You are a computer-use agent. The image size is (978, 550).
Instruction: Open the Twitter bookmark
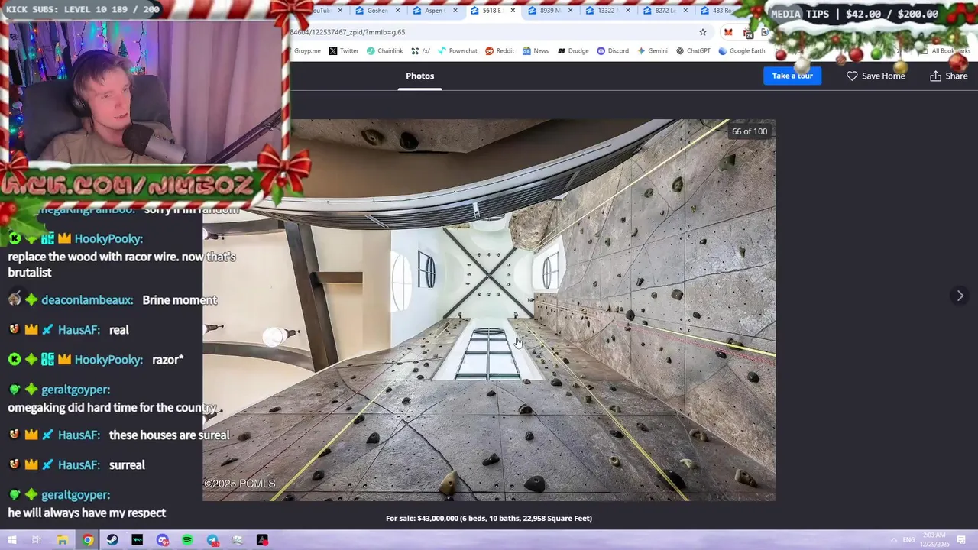344,51
